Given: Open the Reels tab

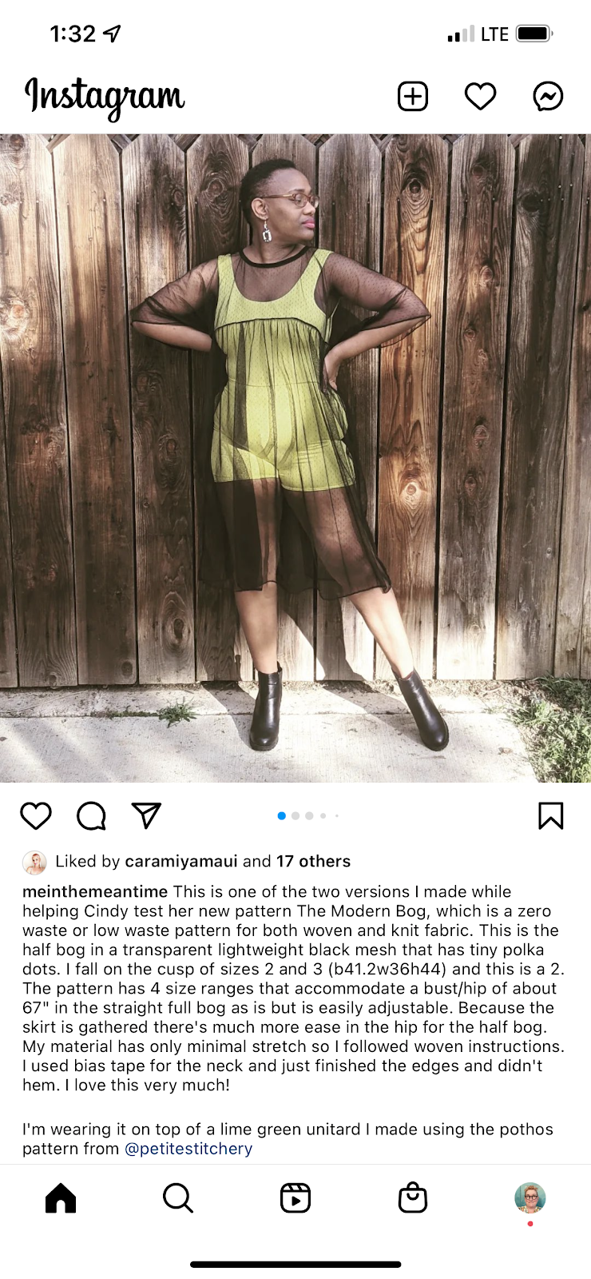Looking at the screenshot, I should tap(295, 1198).
